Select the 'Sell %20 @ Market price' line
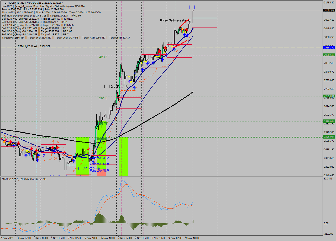336x241 pixels. [x=41, y=15]
